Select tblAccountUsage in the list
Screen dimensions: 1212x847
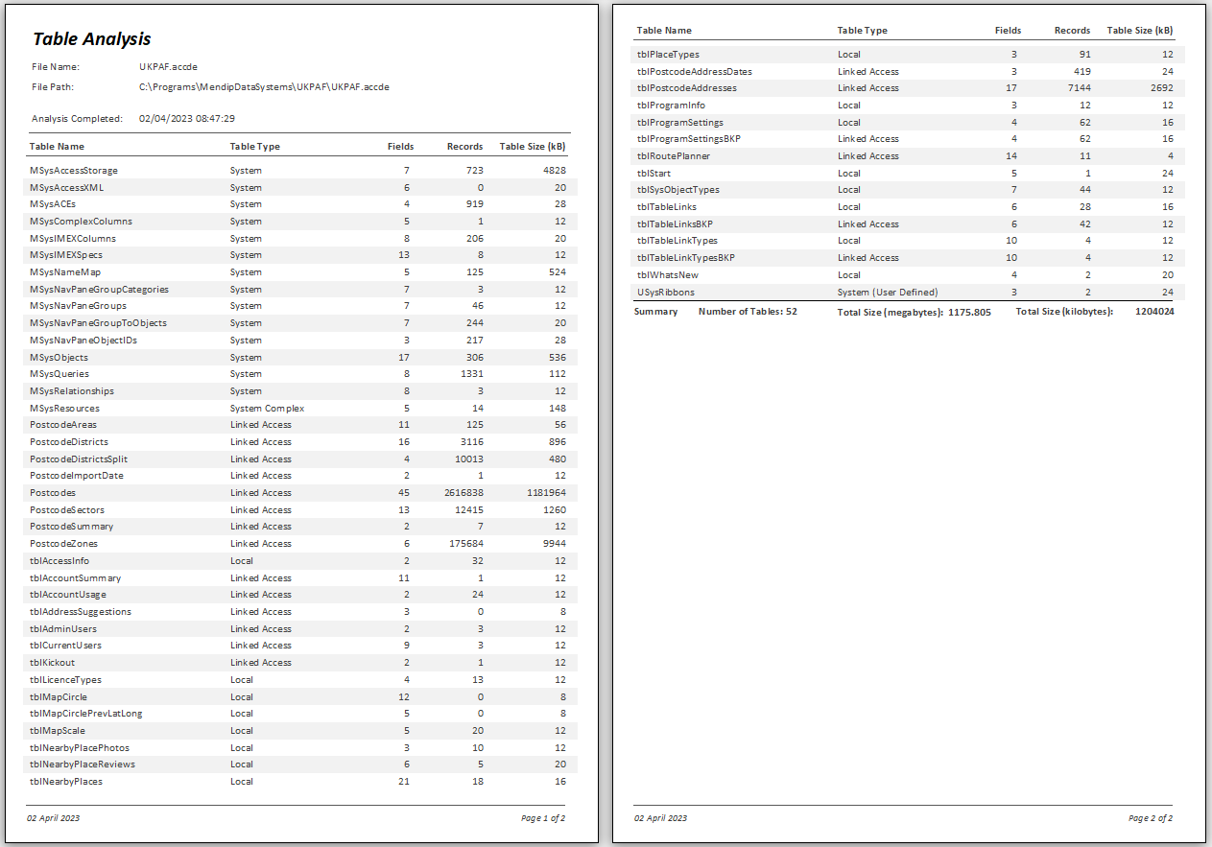point(68,595)
